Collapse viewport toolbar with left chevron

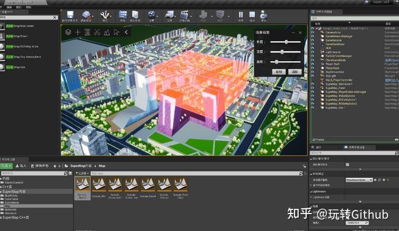click(126, 32)
